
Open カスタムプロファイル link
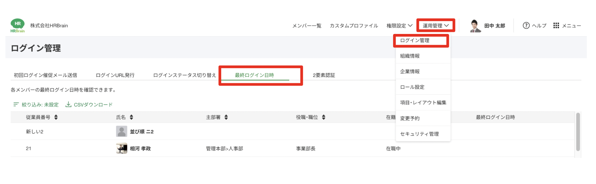(x=354, y=26)
